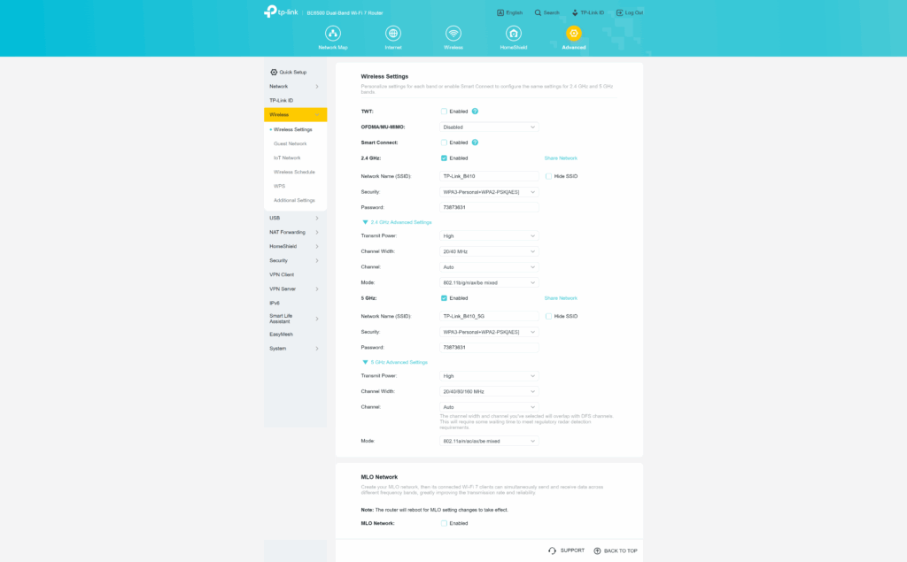Click the TP-Link ID icon in header

575,12
